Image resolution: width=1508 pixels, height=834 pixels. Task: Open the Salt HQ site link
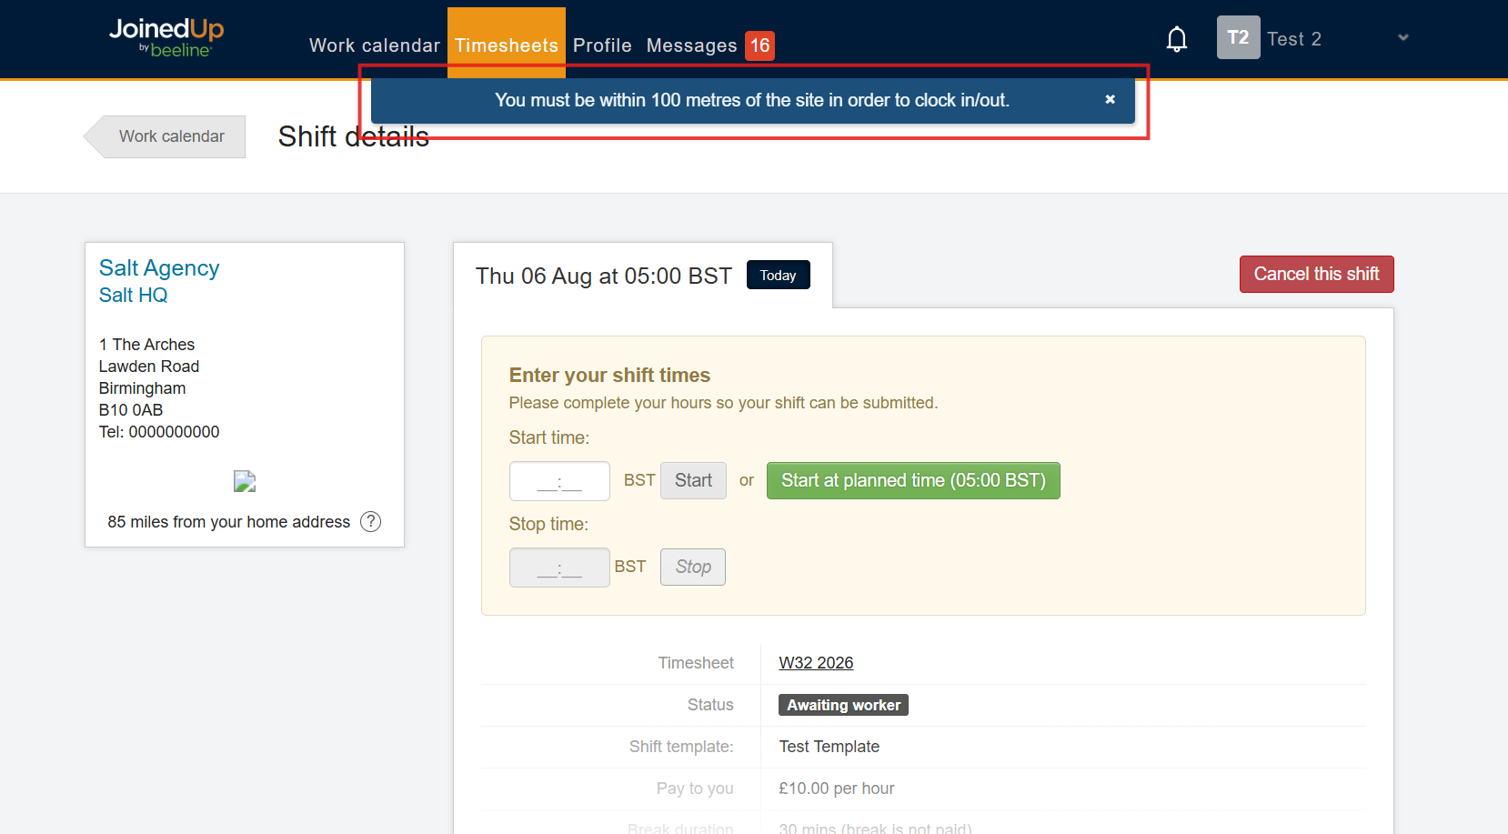coord(134,295)
